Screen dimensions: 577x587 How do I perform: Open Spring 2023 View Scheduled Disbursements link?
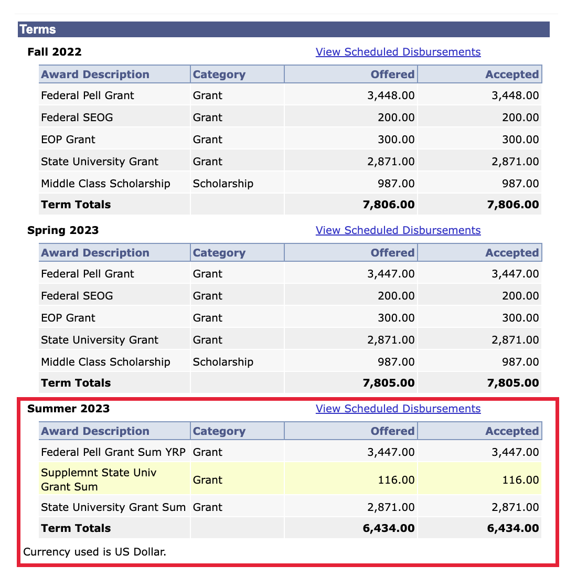click(398, 230)
